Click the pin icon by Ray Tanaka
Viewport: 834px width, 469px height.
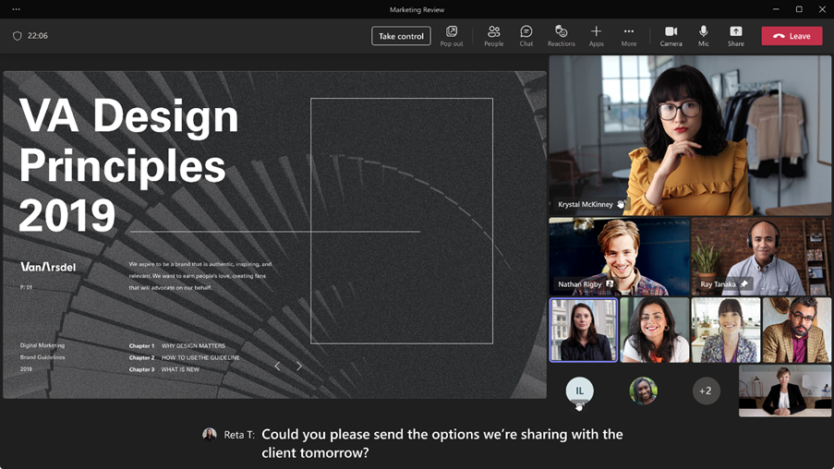tap(744, 284)
